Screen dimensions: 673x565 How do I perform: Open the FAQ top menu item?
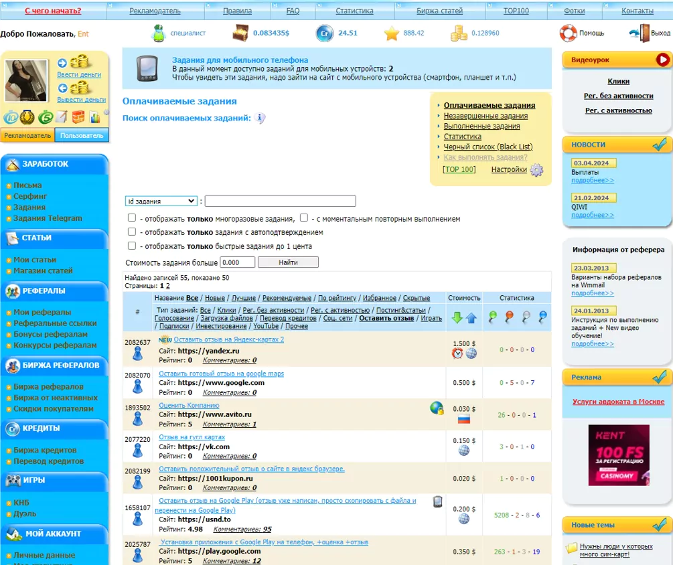tap(293, 11)
